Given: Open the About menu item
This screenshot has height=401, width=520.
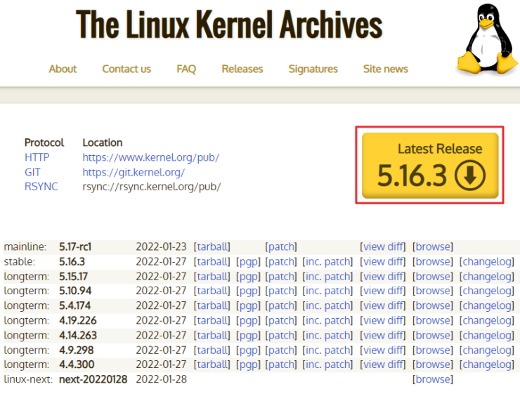Looking at the screenshot, I should [x=63, y=69].
